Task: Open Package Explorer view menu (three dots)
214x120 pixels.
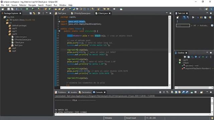Action: point(43,13)
